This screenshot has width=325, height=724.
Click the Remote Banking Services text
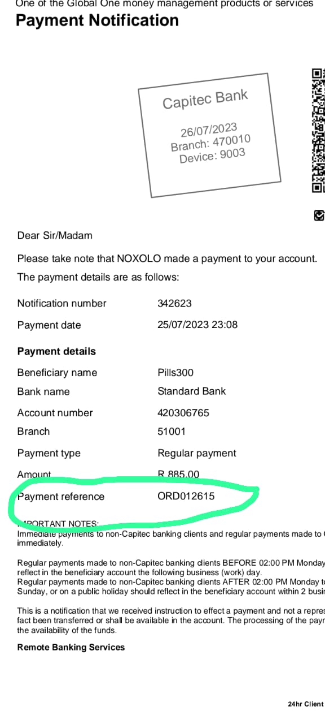[x=71, y=647]
